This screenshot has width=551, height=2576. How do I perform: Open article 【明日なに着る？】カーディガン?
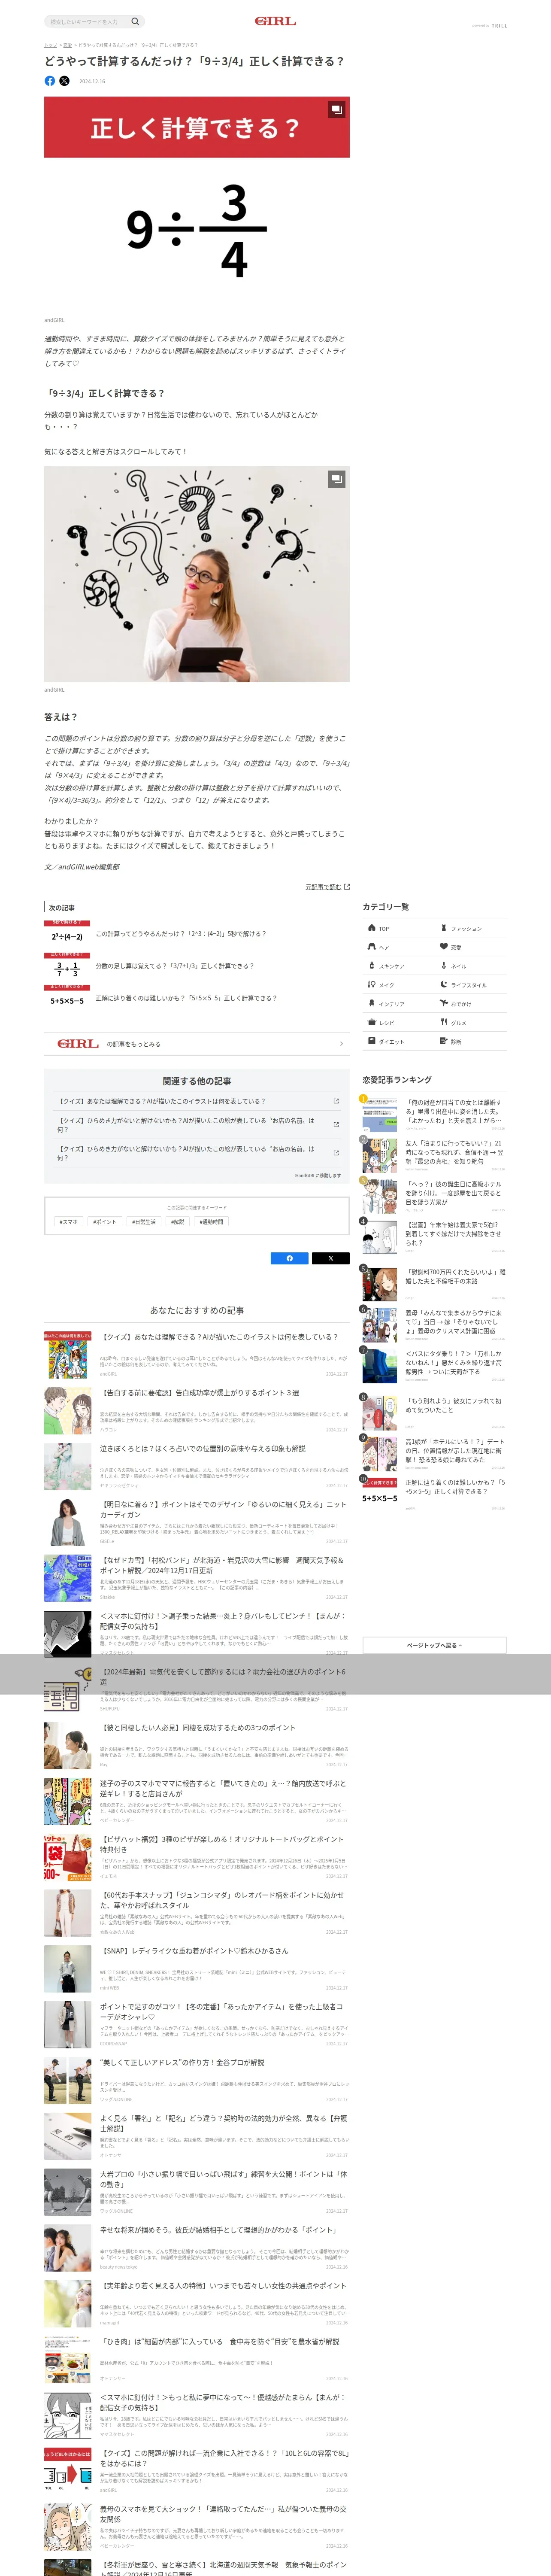point(223,1509)
